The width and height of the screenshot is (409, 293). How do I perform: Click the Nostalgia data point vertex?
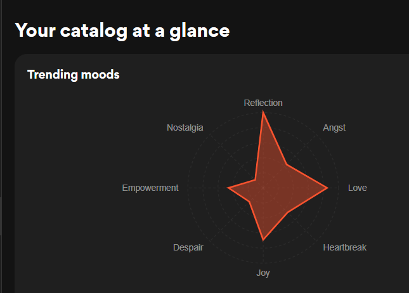click(x=255, y=179)
